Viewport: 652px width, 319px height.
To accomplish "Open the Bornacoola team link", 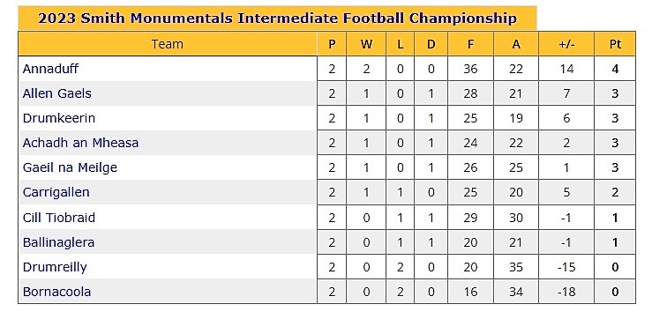I will (x=56, y=292).
